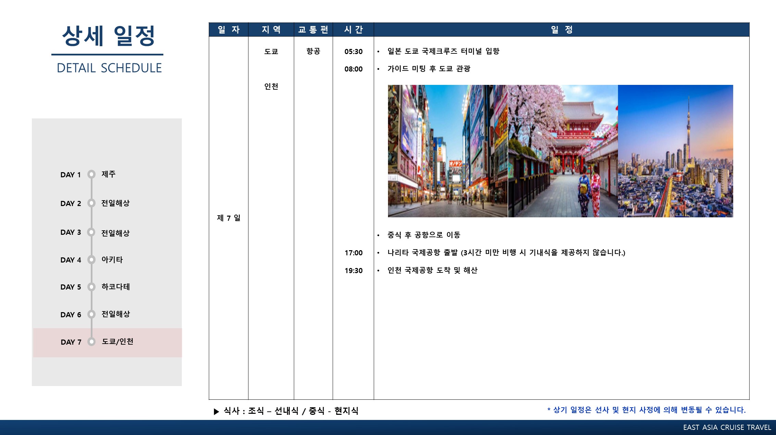Click the 05:30 time entry
This screenshot has width=776, height=435.
353,52
